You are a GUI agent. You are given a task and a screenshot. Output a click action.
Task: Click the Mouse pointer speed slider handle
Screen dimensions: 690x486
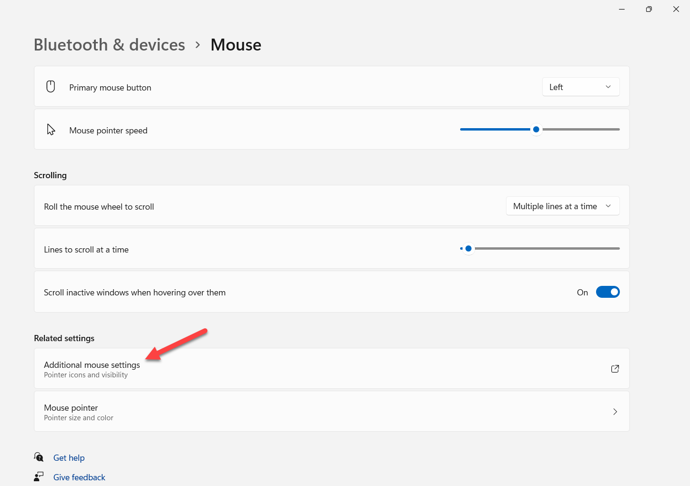(x=536, y=129)
